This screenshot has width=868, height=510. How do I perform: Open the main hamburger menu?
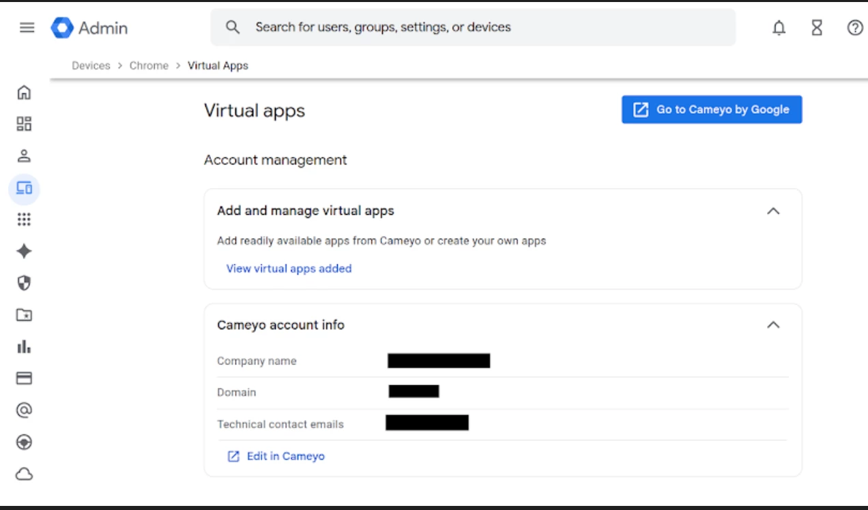[27, 27]
